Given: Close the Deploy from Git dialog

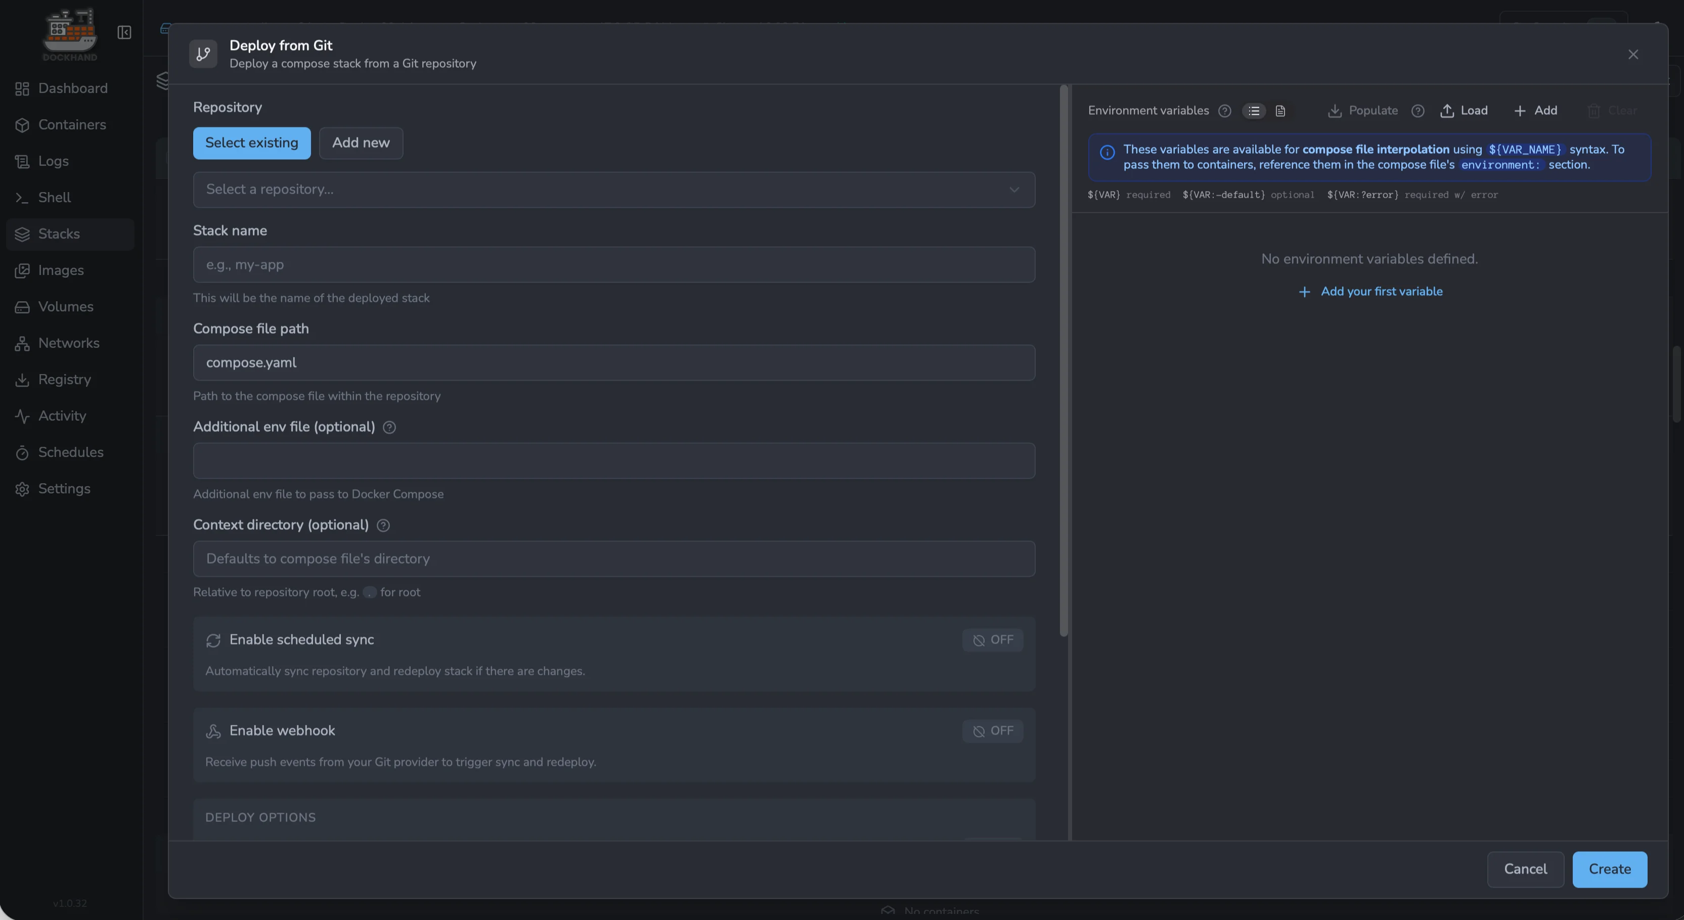Looking at the screenshot, I should click(x=1633, y=54).
